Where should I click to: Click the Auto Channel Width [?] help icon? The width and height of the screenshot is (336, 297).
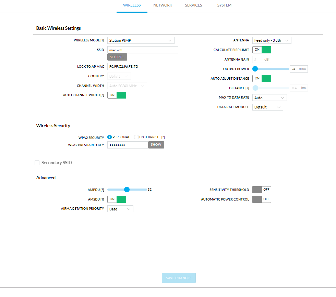[102, 95]
